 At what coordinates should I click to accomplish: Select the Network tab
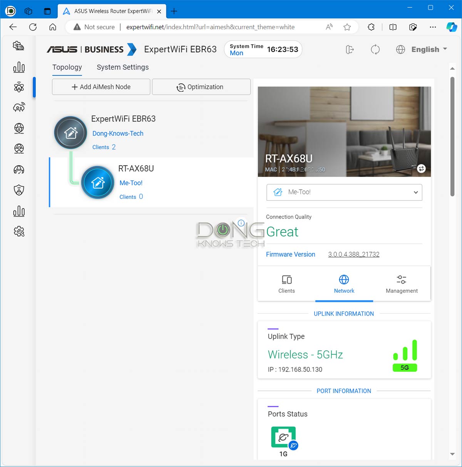coord(344,284)
